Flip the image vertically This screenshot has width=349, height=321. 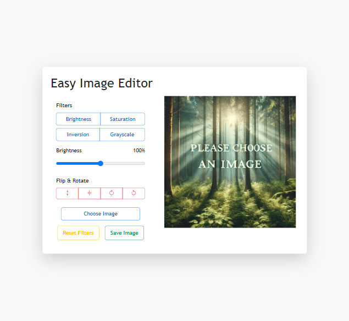[x=67, y=193]
